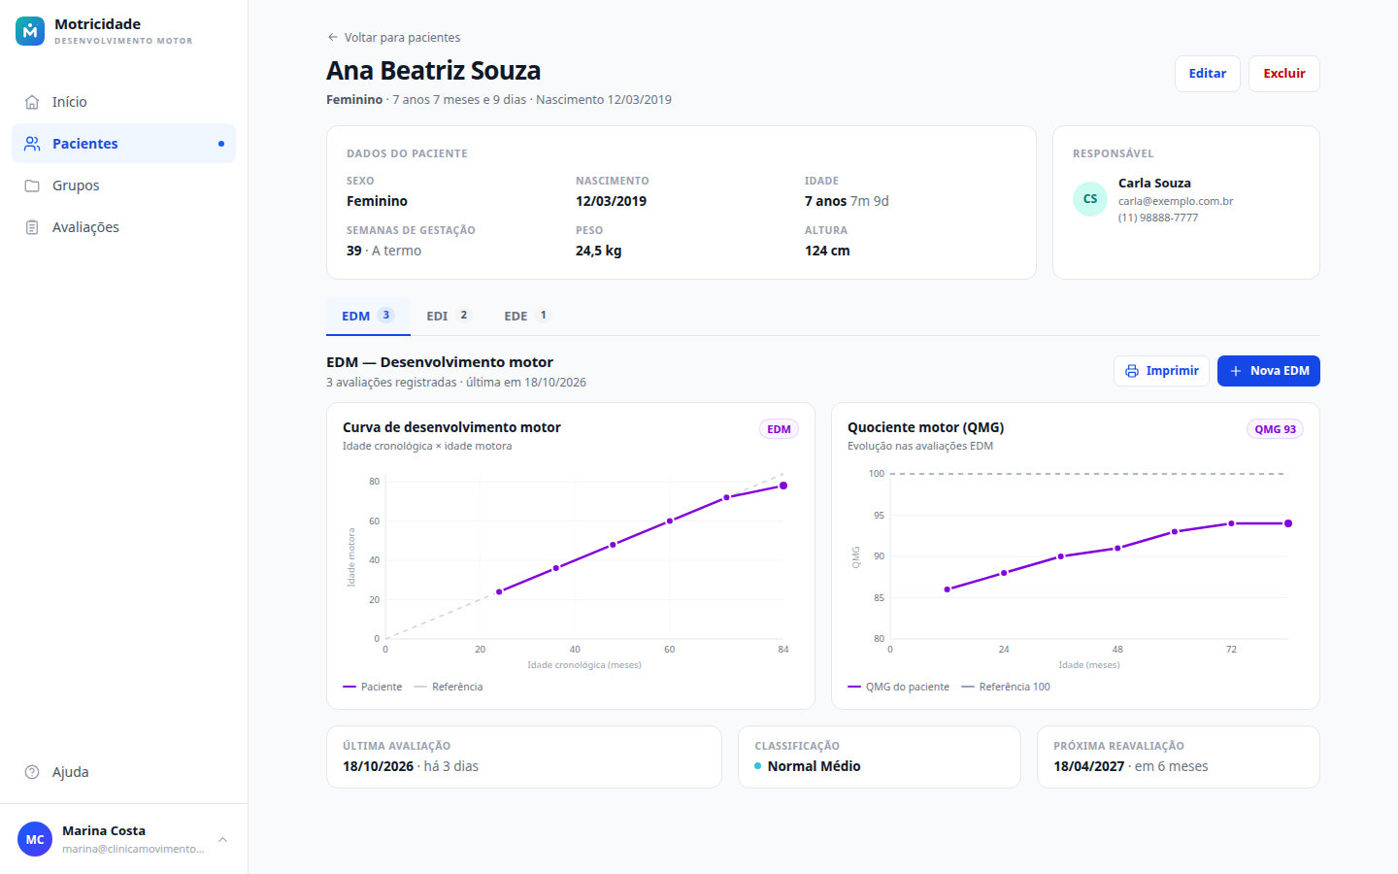The height and width of the screenshot is (874, 1398).
Task: Click the phone number (11) 98888-7777
Action: 1158,218
